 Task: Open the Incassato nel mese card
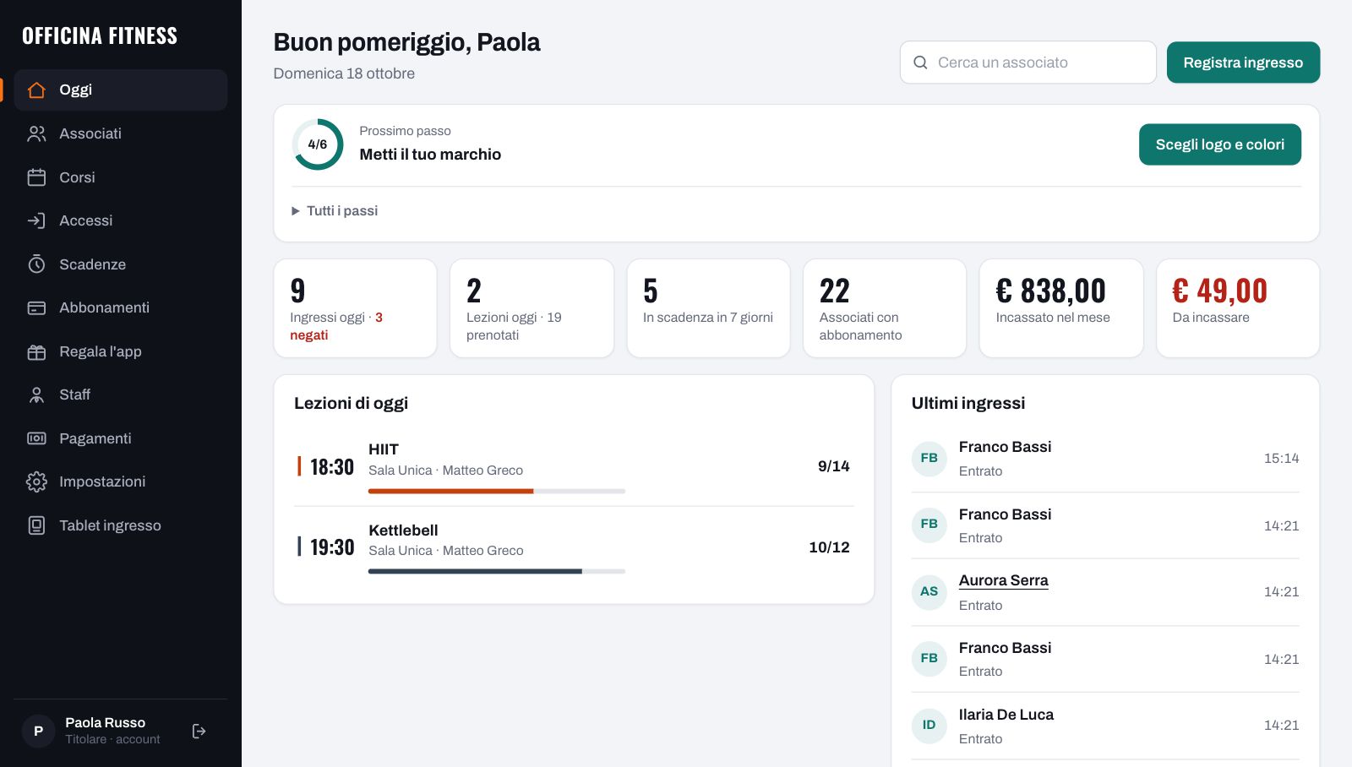[x=1061, y=308]
